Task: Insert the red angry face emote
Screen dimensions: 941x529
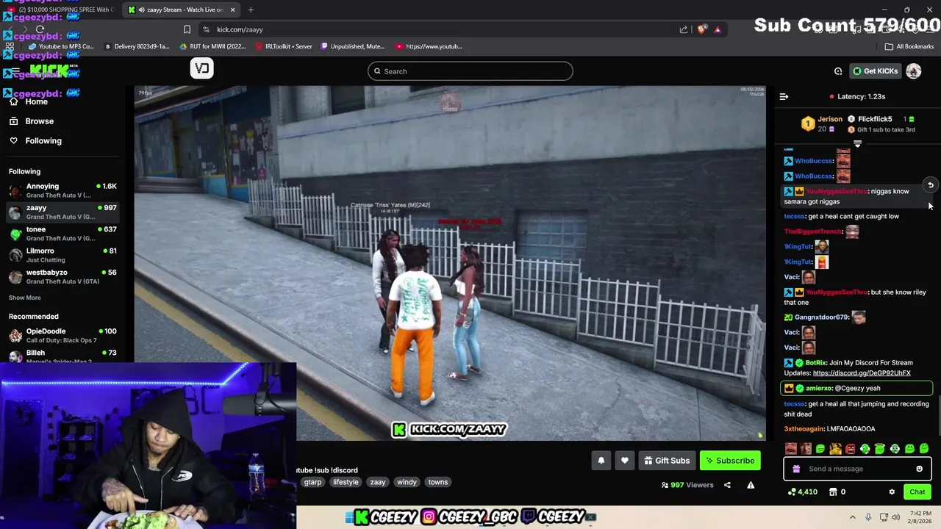Action: coord(851,449)
